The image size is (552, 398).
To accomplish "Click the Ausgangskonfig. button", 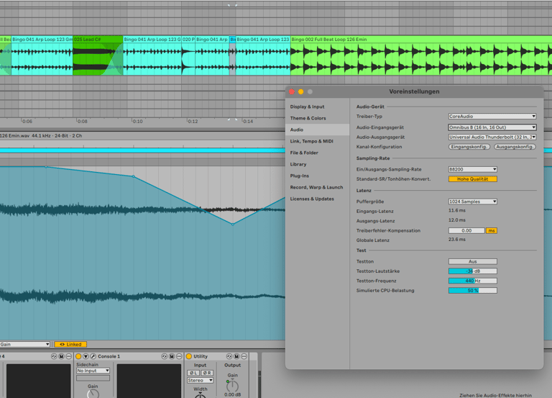I will point(515,147).
